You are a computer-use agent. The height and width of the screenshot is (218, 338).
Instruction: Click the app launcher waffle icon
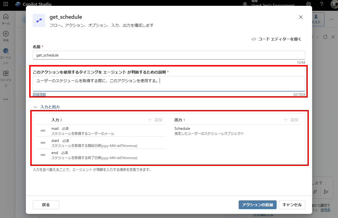point(6,4)
